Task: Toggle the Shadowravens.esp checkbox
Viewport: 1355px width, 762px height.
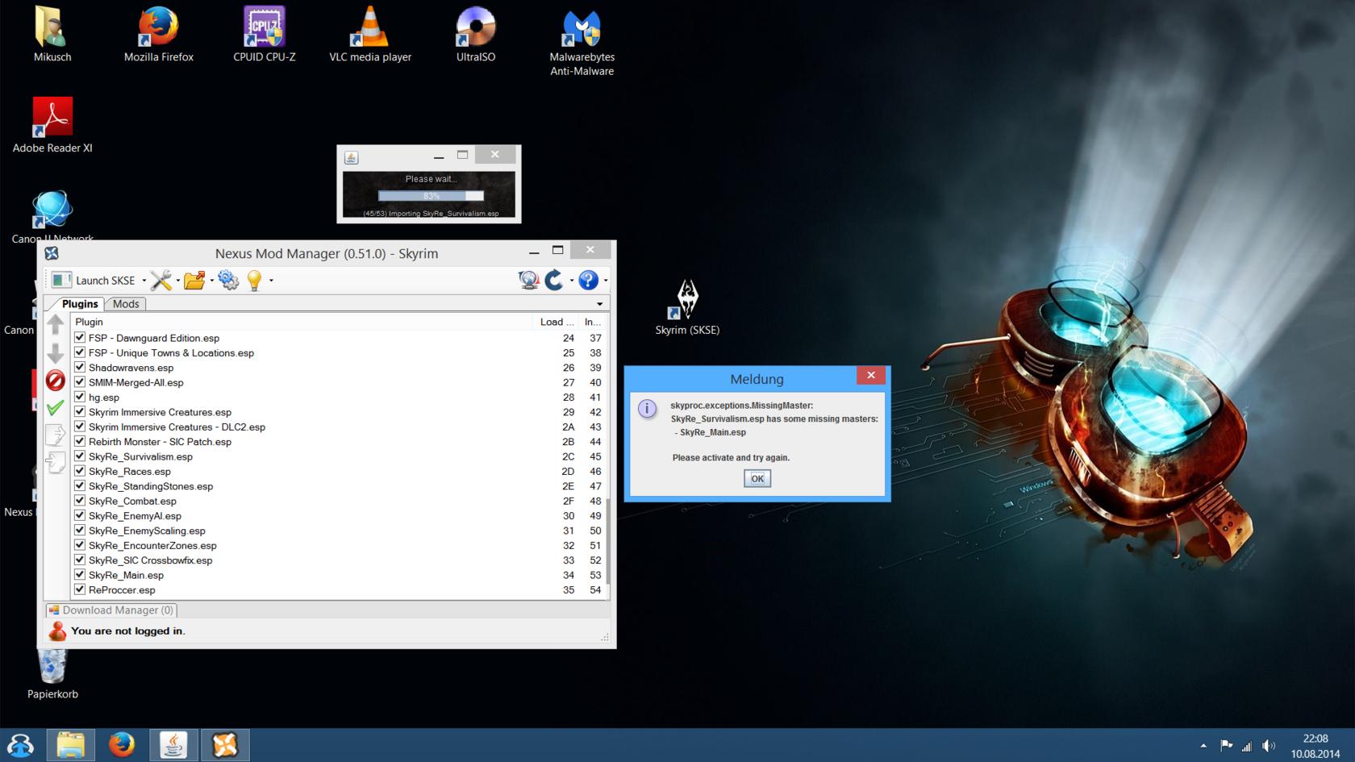Action: [80, 368]
